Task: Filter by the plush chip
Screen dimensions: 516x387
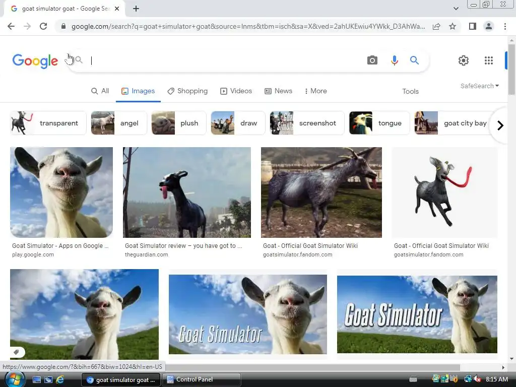Action: coord(179,123)
